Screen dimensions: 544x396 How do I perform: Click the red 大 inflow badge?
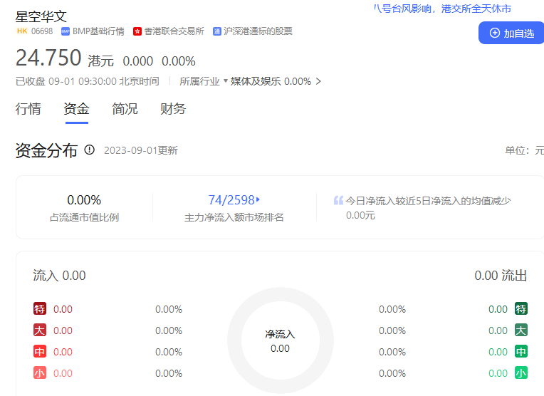pos(40,330)
